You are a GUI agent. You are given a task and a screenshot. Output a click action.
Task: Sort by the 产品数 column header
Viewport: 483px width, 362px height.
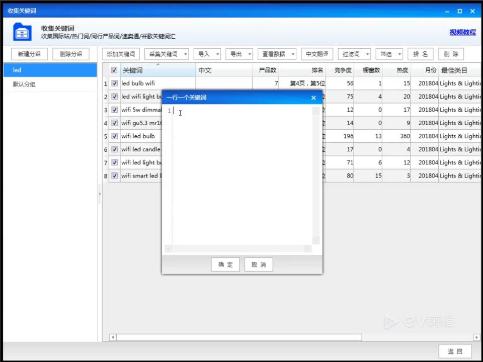click(x=266, y=70)
